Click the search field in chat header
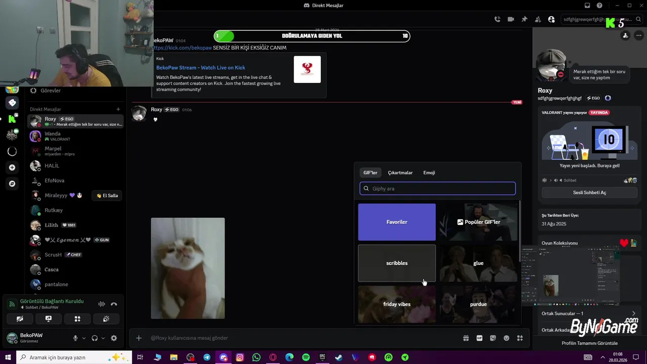 tap(601, 19)
